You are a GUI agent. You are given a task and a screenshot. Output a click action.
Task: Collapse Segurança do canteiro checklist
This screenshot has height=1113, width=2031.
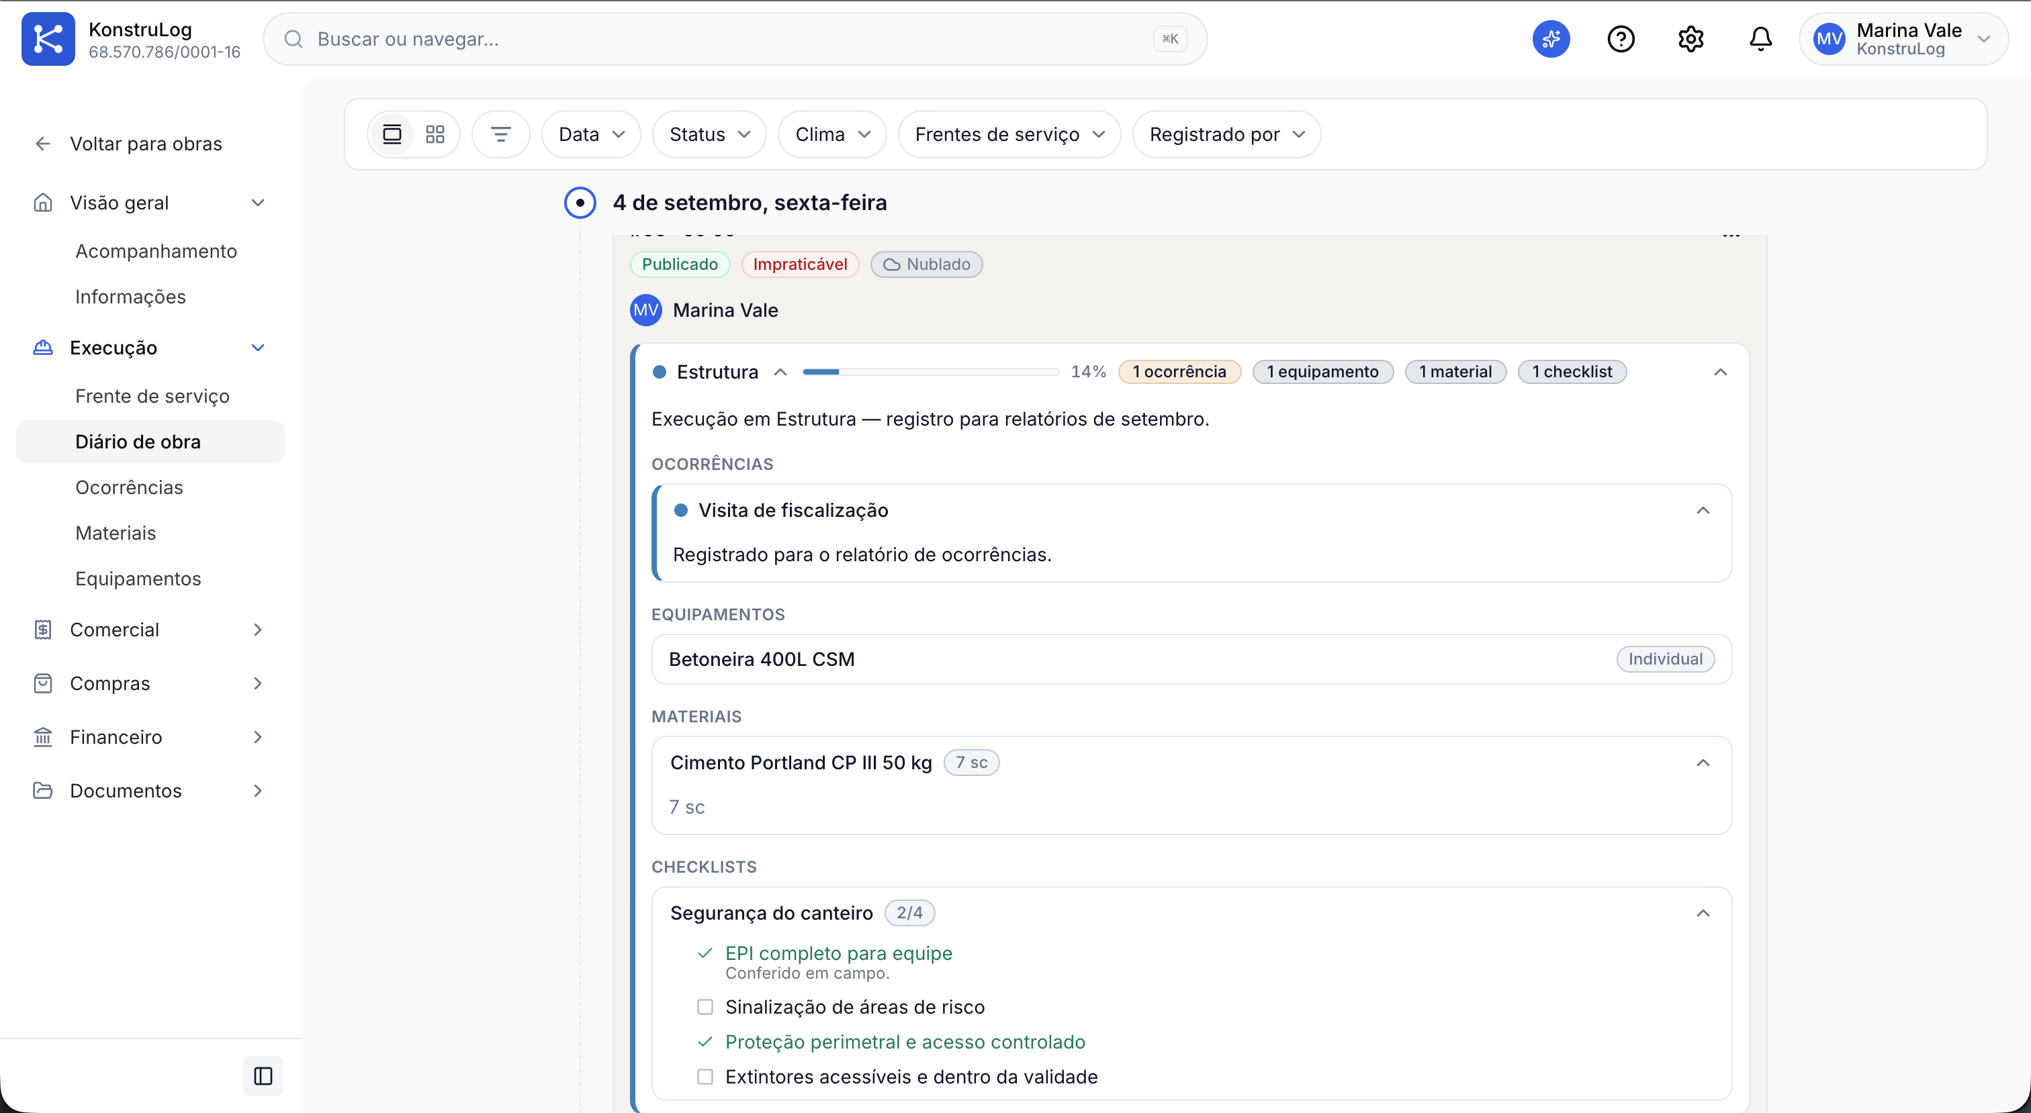(x=1703, y=914)
